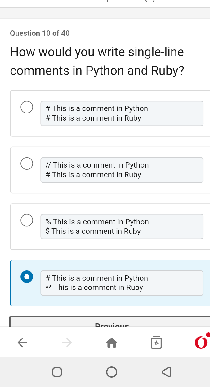Image resolution: width=210 pixels, height=387 pixels.
Task: Click the "Question 10 of 40" label
Action: click(x=40, y=33)
